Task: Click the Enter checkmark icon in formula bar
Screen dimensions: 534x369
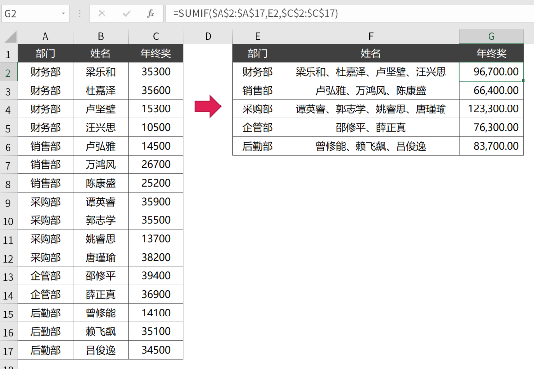Action: [127, 14]
